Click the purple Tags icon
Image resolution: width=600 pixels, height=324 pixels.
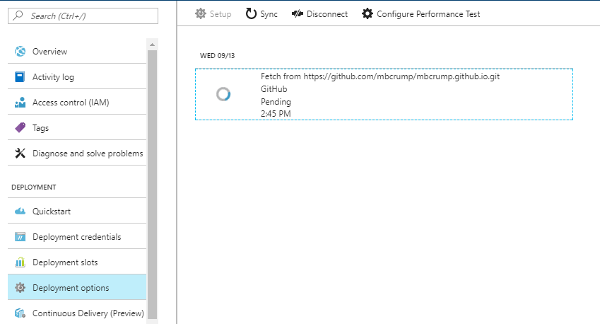pos(20,127)
